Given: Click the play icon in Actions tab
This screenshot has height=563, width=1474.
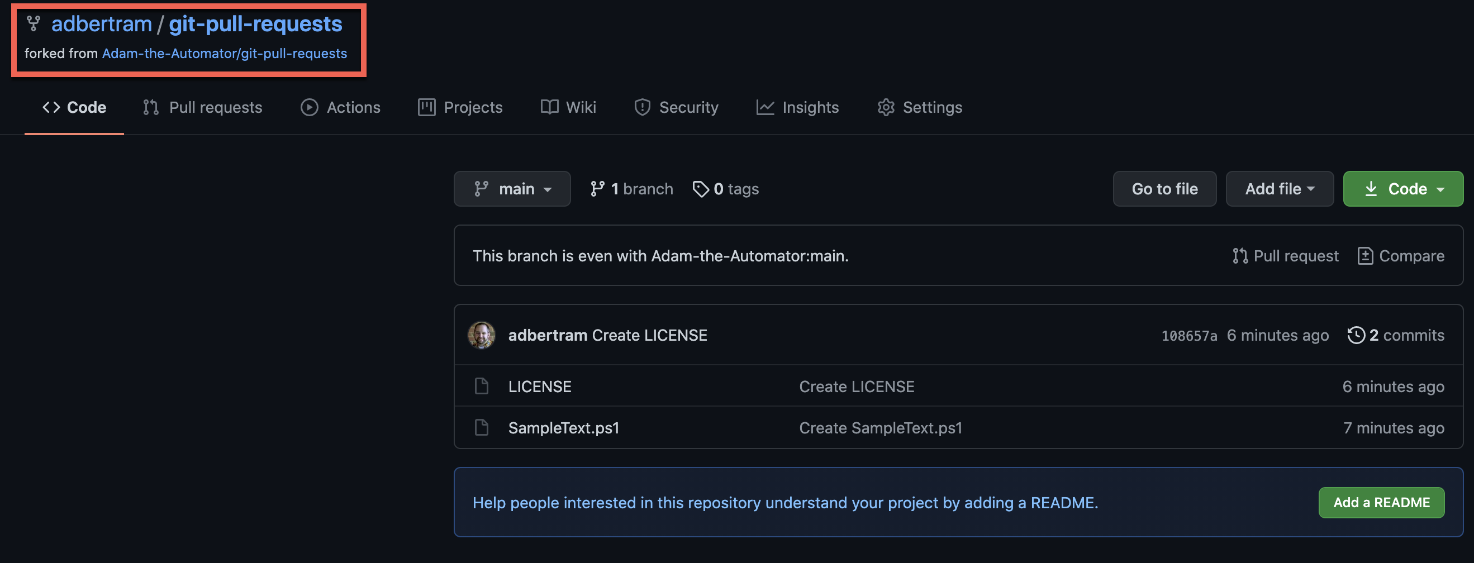Looking at the screenshot, I should pos(310,107).
